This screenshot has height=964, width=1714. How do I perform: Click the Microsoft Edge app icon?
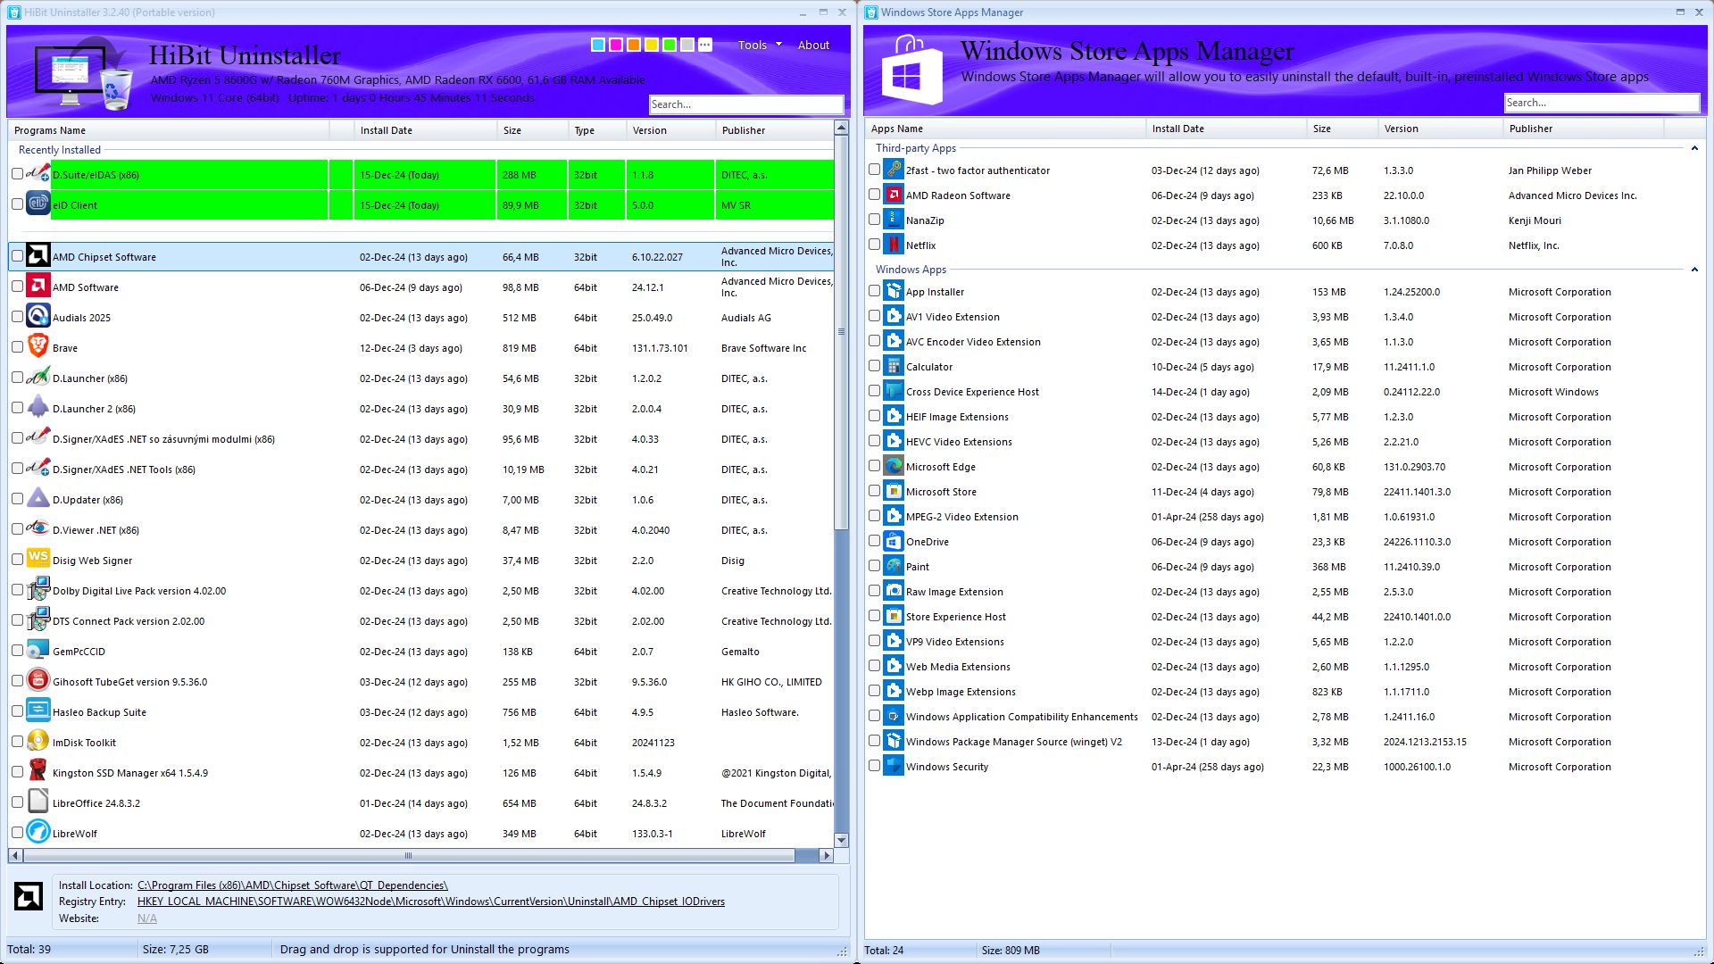[x=894, y=466]
